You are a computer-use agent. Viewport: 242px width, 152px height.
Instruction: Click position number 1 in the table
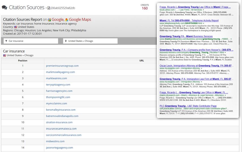point(23,66)
